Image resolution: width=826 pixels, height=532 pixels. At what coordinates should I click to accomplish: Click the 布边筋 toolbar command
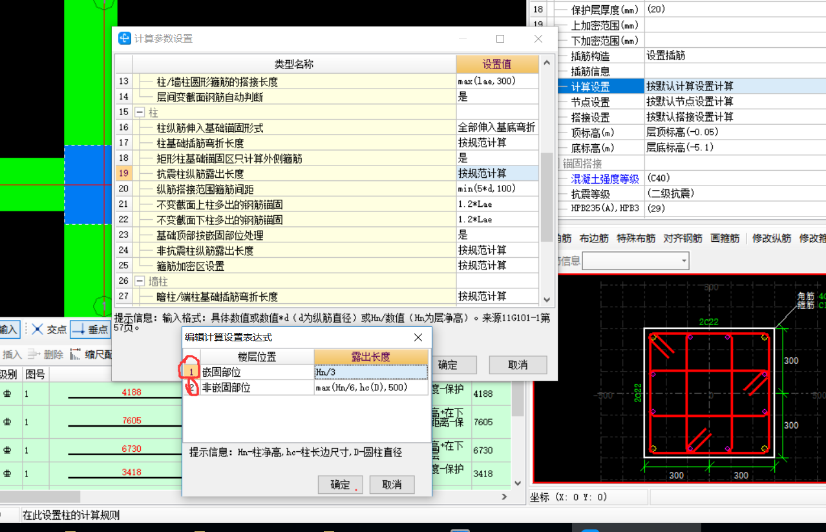click(594, 239)
